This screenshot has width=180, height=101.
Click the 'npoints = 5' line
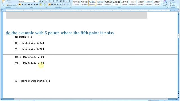[24, 37]
